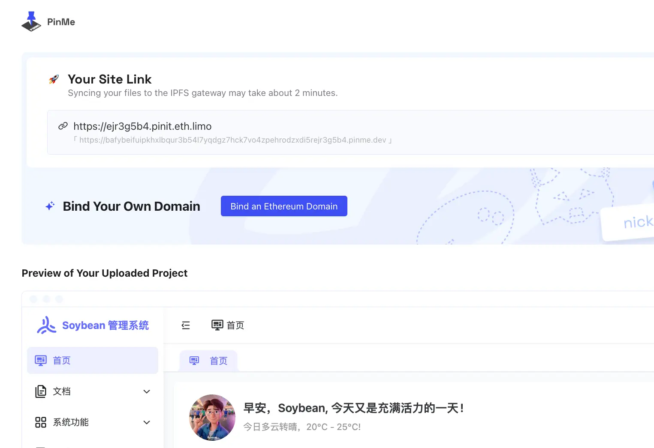Click the rocket icon beside Your Site Link
Viewport: 654px width, 448px height.
click(x=54, y=79)
